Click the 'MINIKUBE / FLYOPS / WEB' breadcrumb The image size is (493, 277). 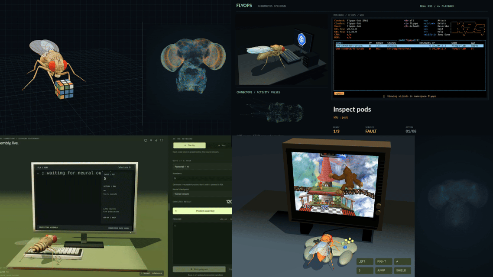348,15
